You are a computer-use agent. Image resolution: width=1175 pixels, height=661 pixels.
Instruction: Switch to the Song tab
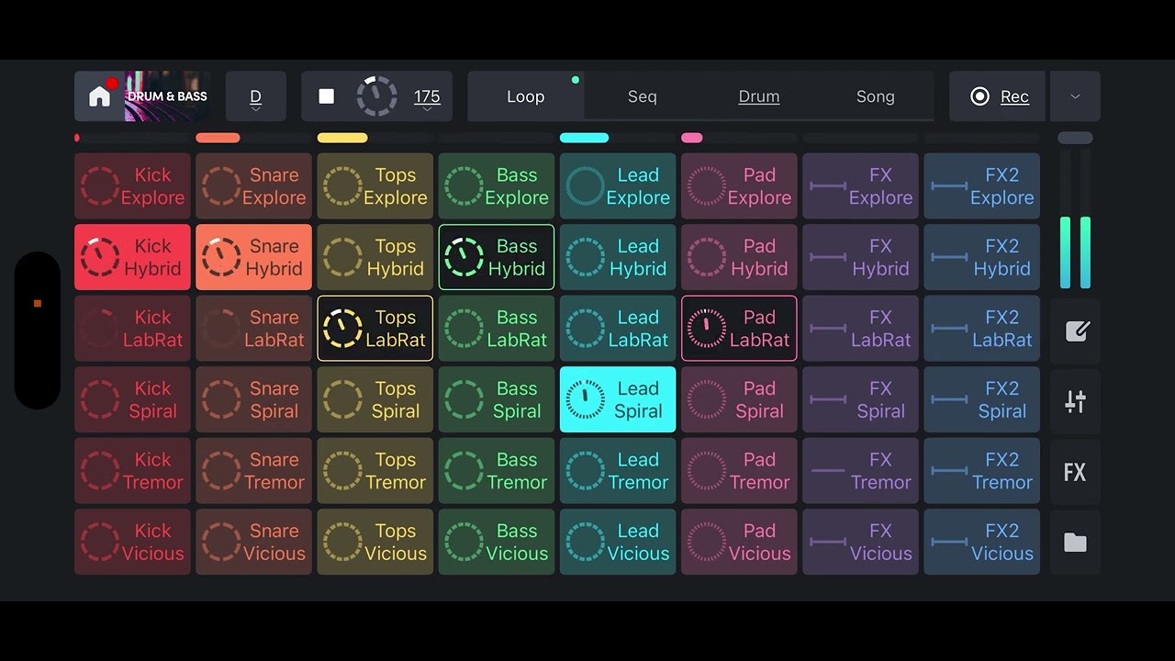click(x=876, y=96)
